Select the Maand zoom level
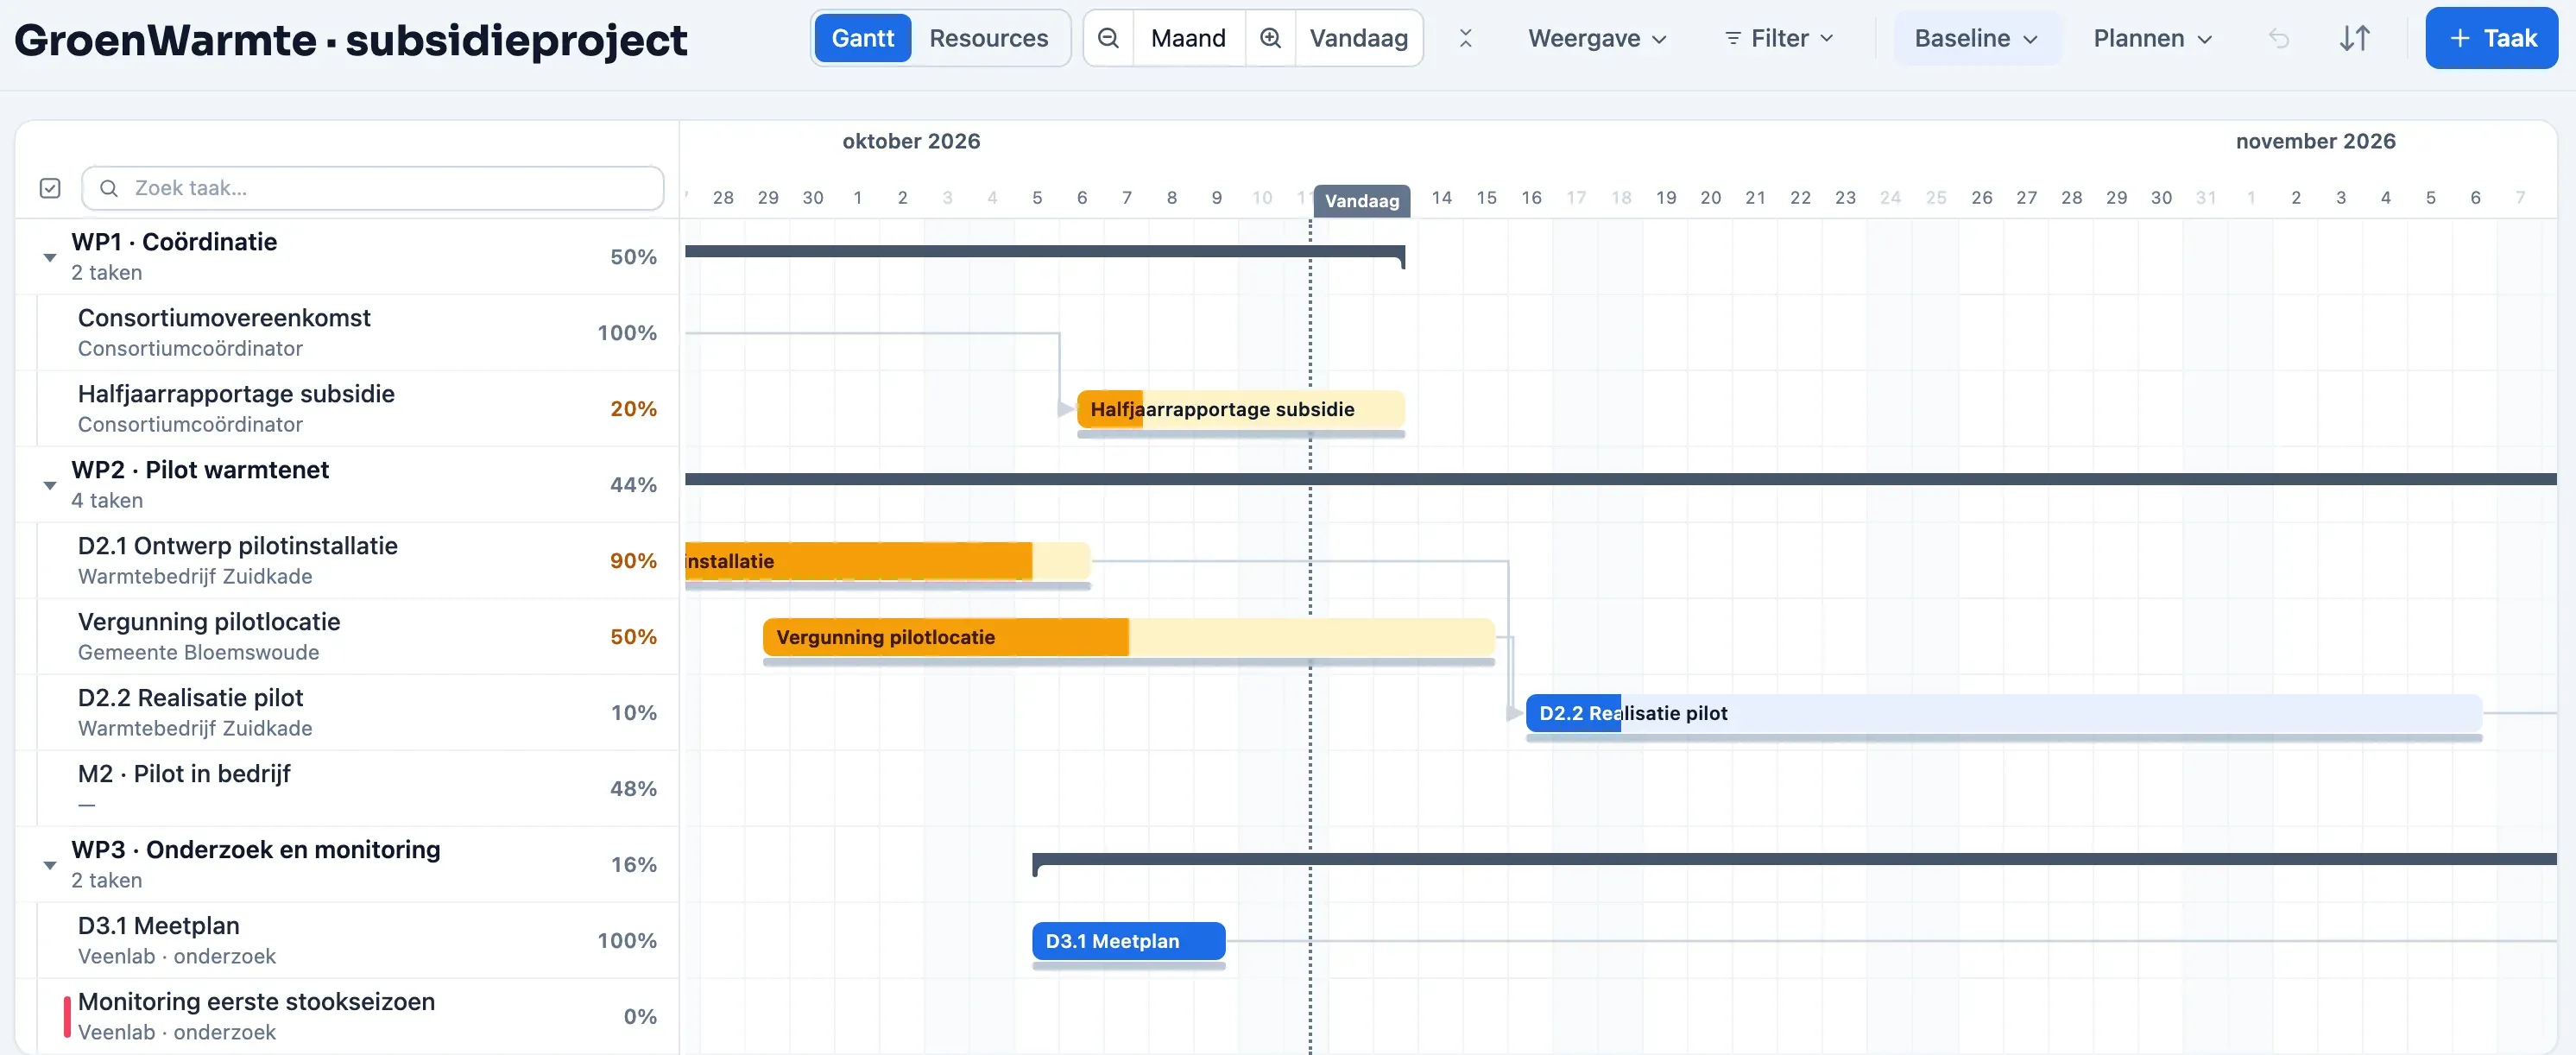2576x1055 pixels. pyautogui.click(x=1188, y=38)
